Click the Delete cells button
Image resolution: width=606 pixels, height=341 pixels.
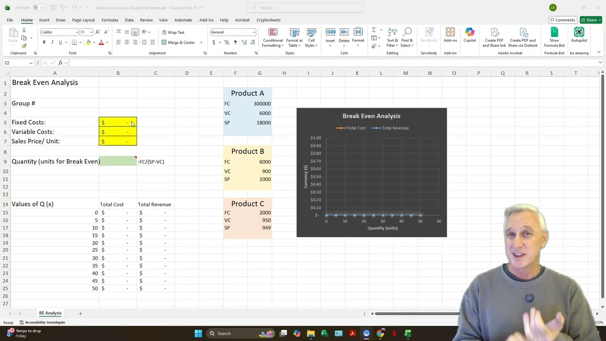point(344,37)
